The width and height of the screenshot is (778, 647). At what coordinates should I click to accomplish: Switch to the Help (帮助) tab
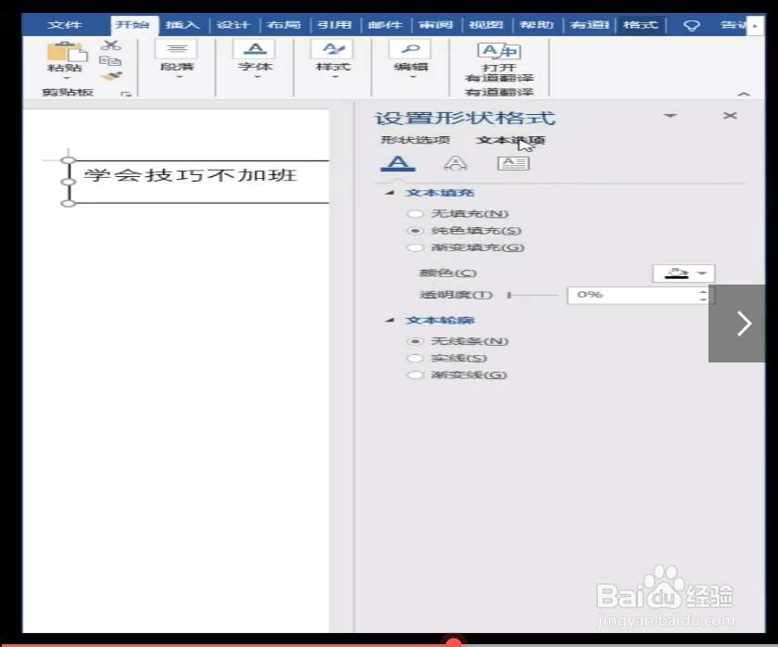536,25
